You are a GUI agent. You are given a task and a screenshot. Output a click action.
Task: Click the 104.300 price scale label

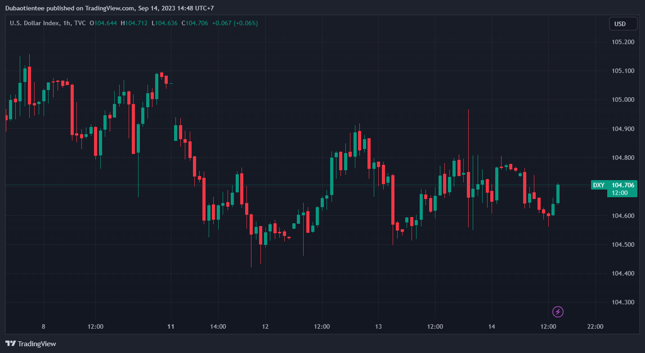click(623, 302)
